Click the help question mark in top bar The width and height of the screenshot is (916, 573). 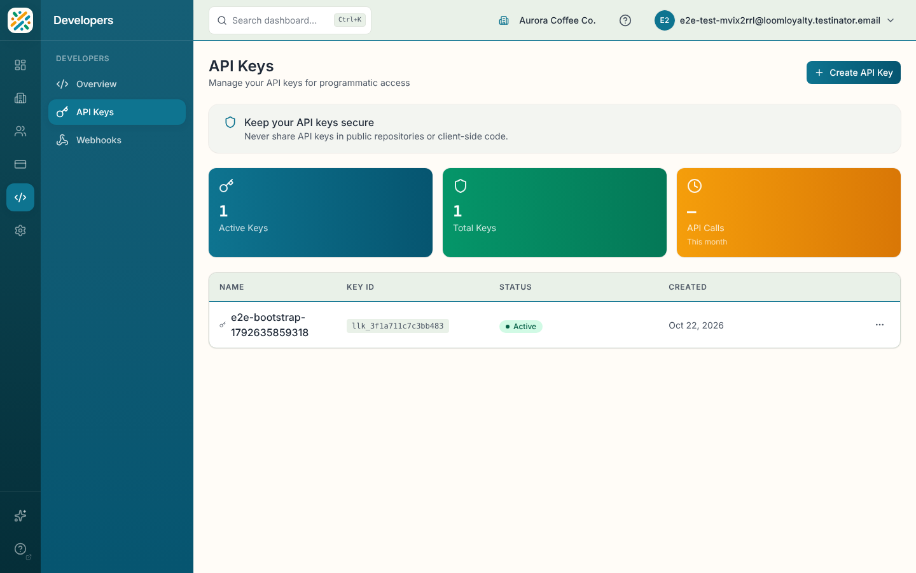pyautogui.click(x=625, y=20)
